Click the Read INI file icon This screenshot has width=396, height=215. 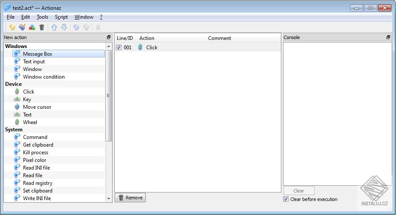pos(17,167)
